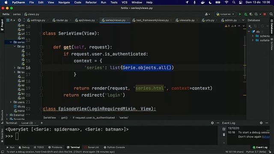Open the Navigate menu
Screen dimensions: 274x154
pyautogui.click(x=64, y=3)
